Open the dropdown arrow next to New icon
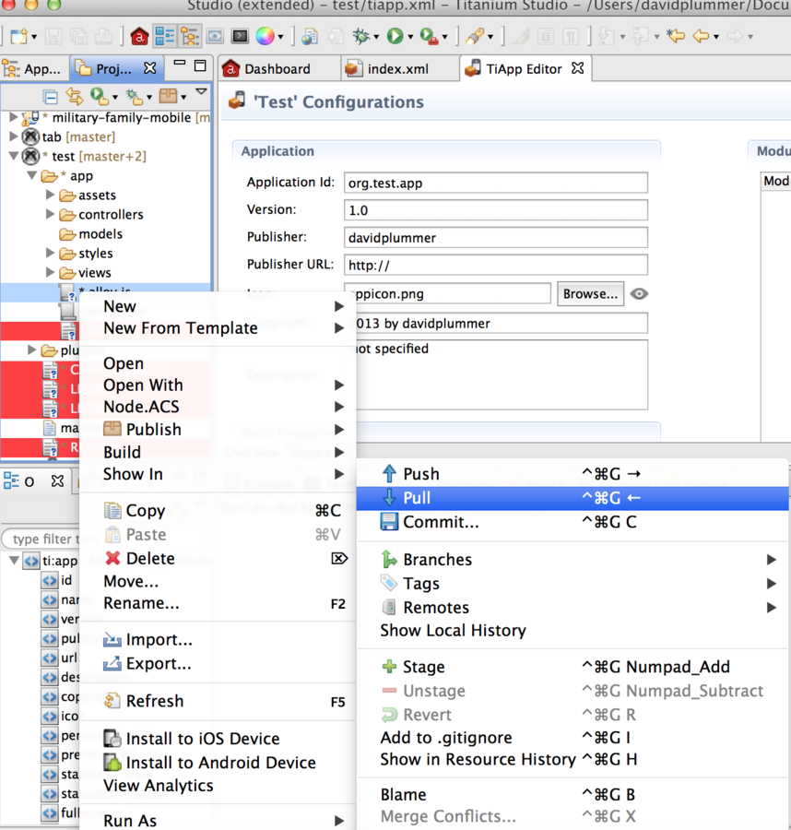791x830 pixels. (34, 37)
